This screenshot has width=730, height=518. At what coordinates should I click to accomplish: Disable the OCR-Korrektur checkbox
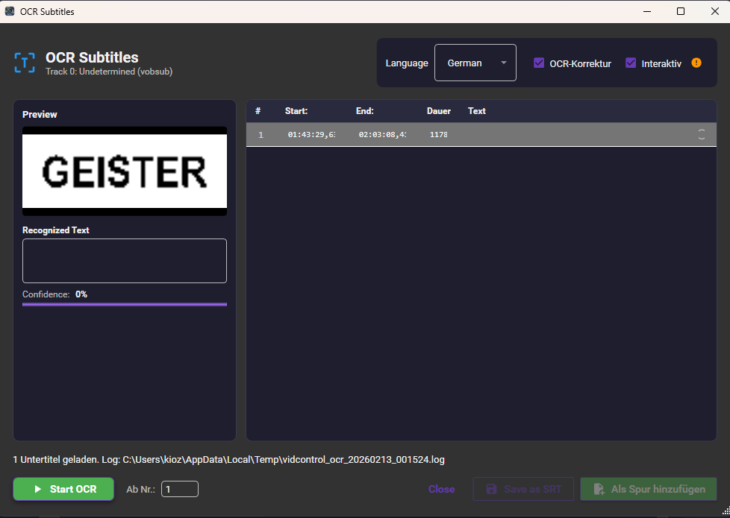point(539,63)
